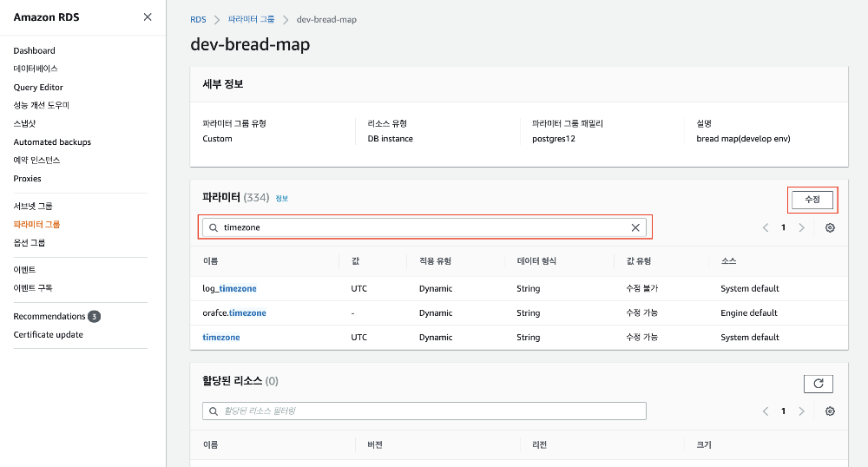Open Dashboard in sidebar
Image resolution: width=868 pixels, height=467 pixels.
[35, 50]
